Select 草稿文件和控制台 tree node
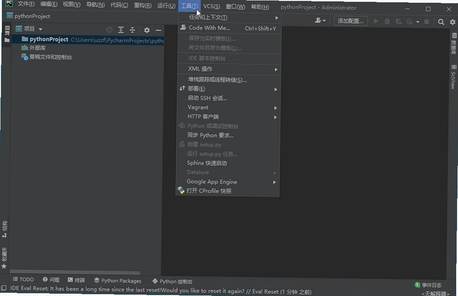 tap(47, 57)
